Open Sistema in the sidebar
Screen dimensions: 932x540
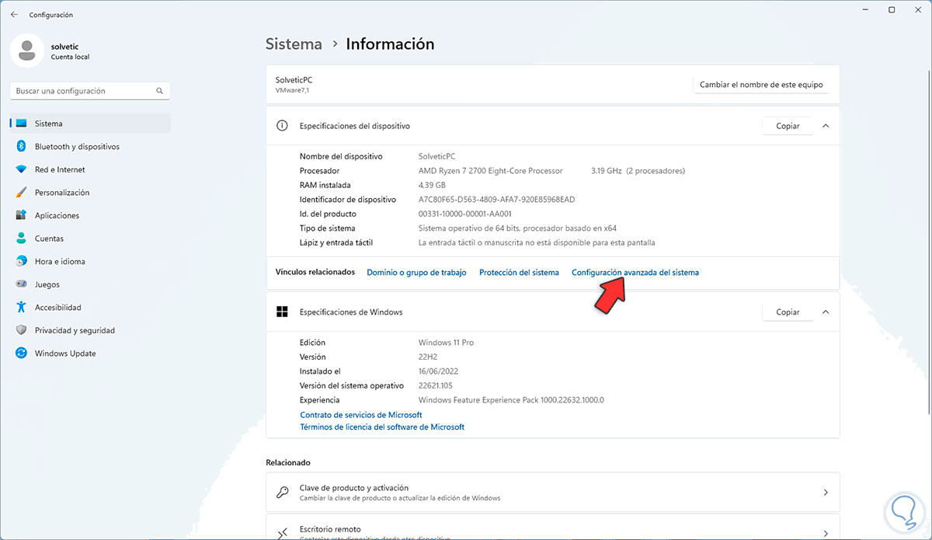pyautogui.click(x=90, y=124)
